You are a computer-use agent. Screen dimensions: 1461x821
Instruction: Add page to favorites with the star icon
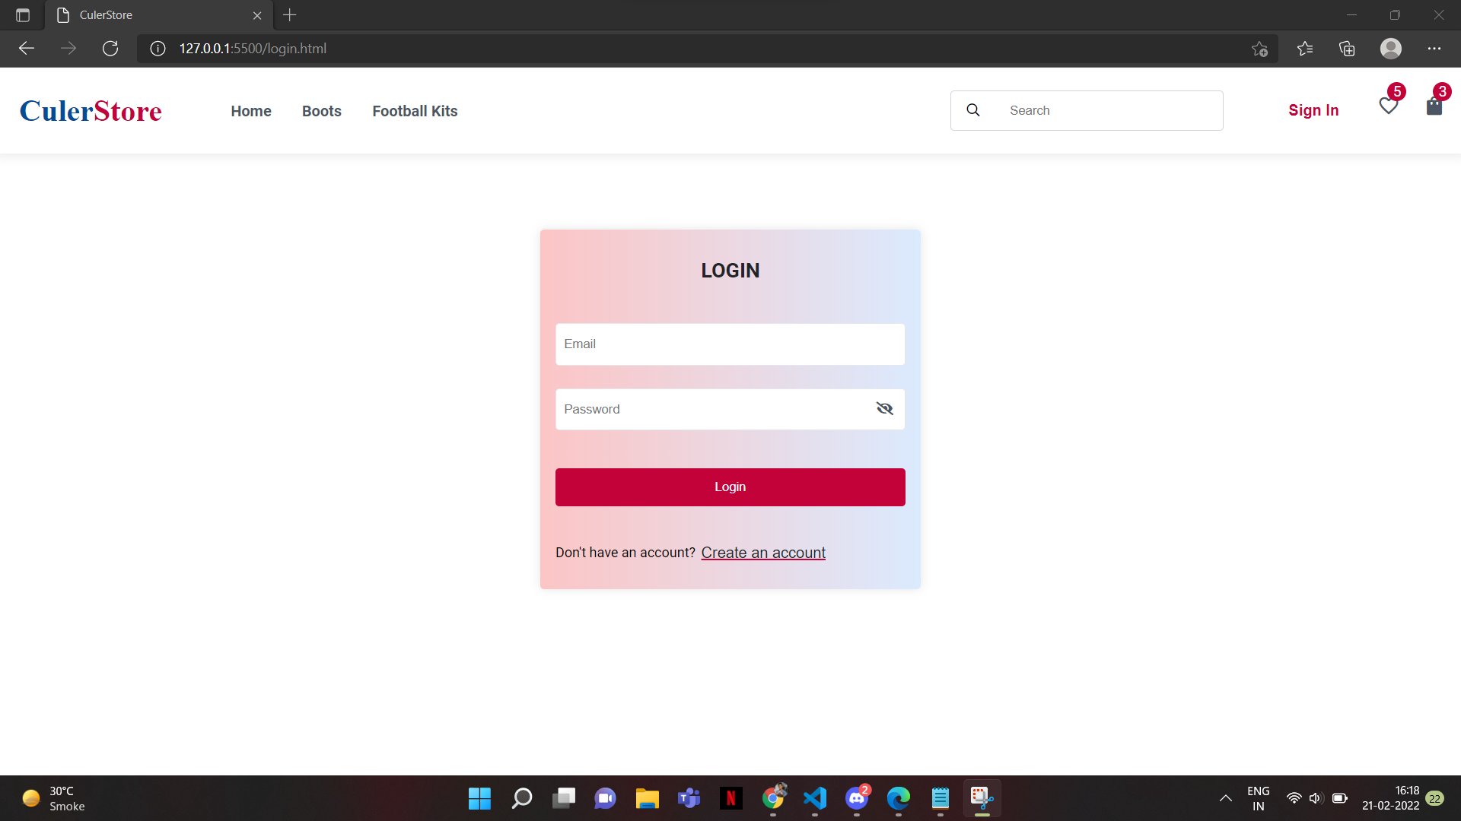coord(1259,48)
